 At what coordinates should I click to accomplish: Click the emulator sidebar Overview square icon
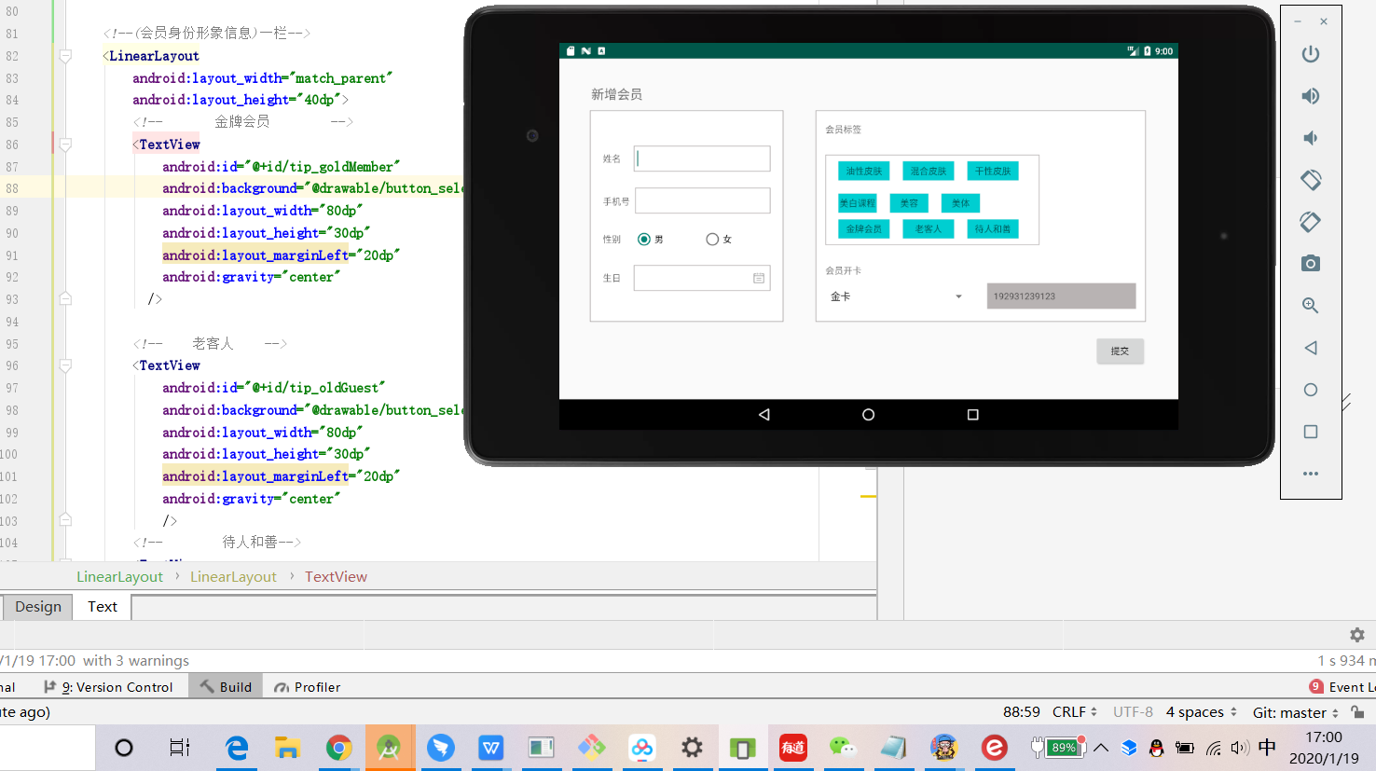point(1311,432)
